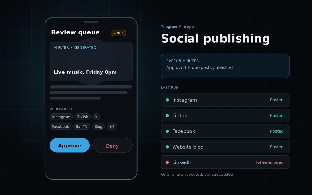312x195 pixels.
Task: Click the 'LAST RUN' section label
Action: pos(170,88)
